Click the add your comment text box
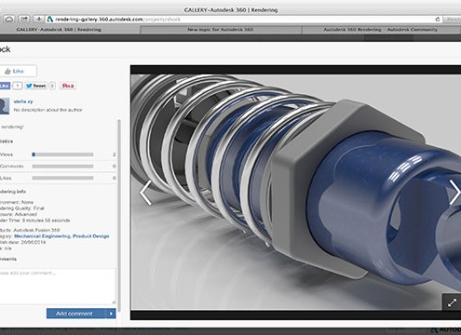The width and height of the screenshot is (461, 335). click(58, 287)
